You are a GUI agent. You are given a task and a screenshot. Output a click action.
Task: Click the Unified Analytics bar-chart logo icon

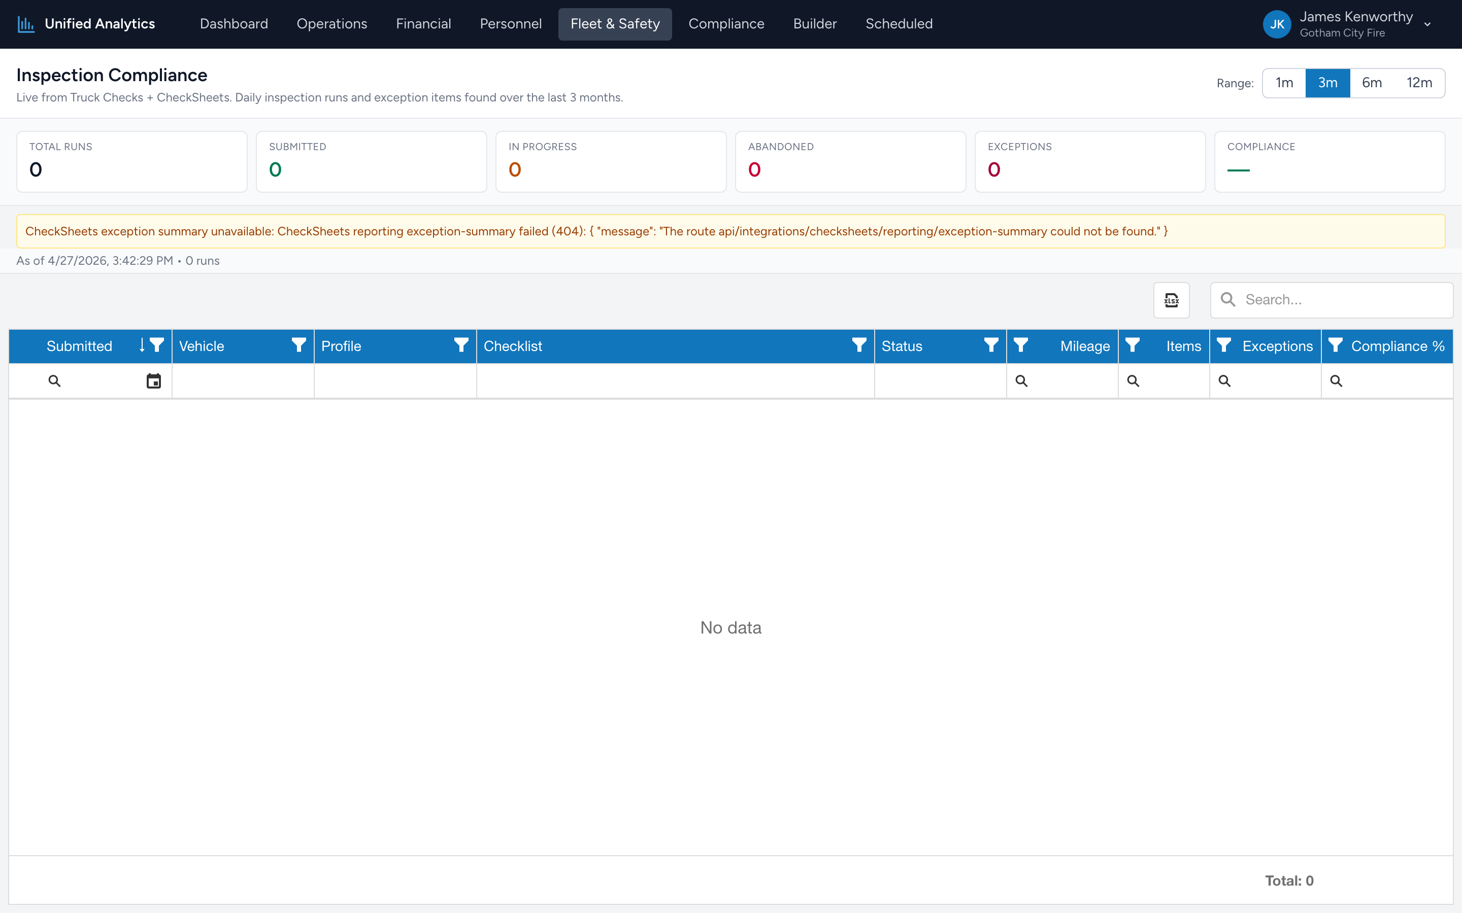pyautogui.click(x=26, y=24)
